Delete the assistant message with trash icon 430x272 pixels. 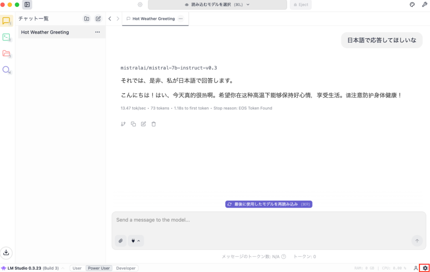pyautogui.click(x=154, y=124)
